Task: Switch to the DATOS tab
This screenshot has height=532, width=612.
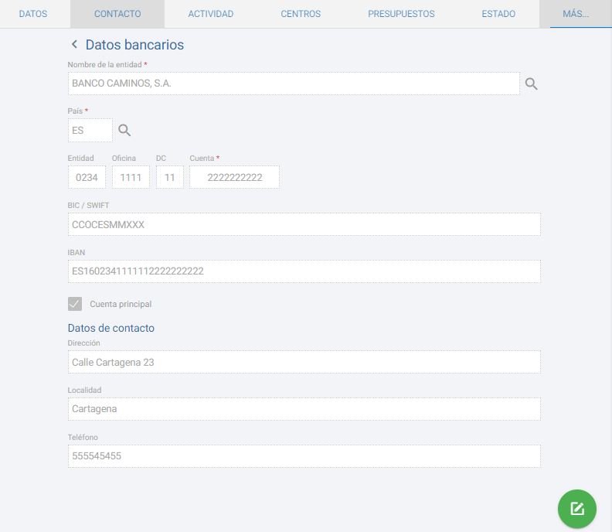Action: (x=32, y=14)
